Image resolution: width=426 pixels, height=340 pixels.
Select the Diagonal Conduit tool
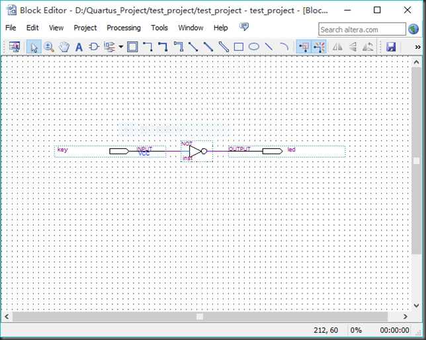click(x=224, y=47)
